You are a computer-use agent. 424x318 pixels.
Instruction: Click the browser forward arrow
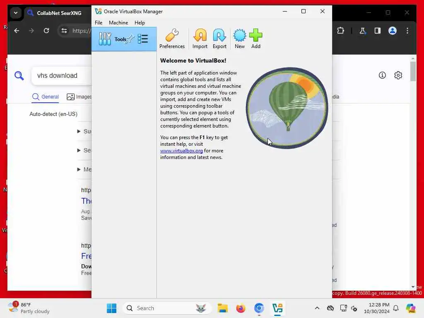pyautogui.click(x=31, y=31)
